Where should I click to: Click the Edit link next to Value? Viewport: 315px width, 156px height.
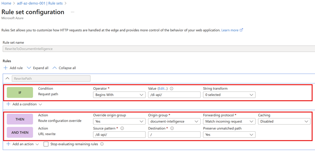click(x=163, y=88)
